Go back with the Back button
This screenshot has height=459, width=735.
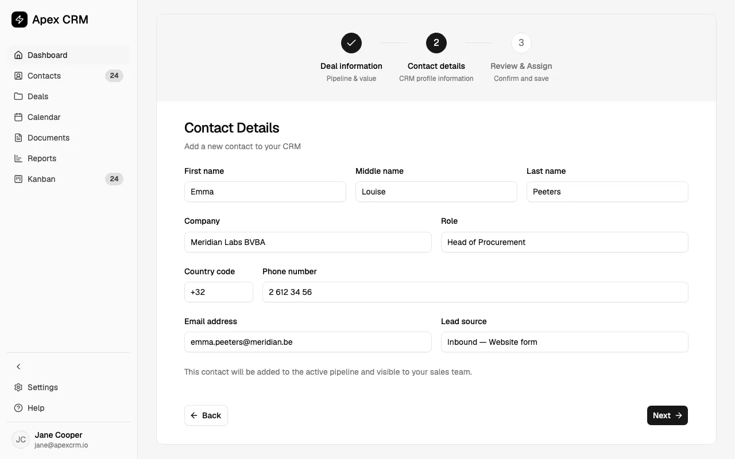click(x=206, y=415)
